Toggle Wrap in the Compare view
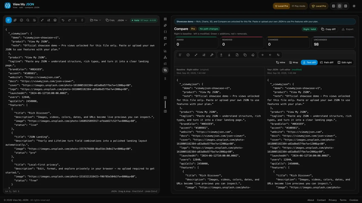 [293, 63]
